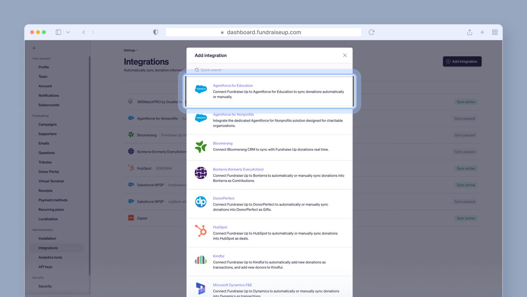Click the Kindful logo icon
The height and width of the screenshot is (297, 527).
tap(201, 259)
